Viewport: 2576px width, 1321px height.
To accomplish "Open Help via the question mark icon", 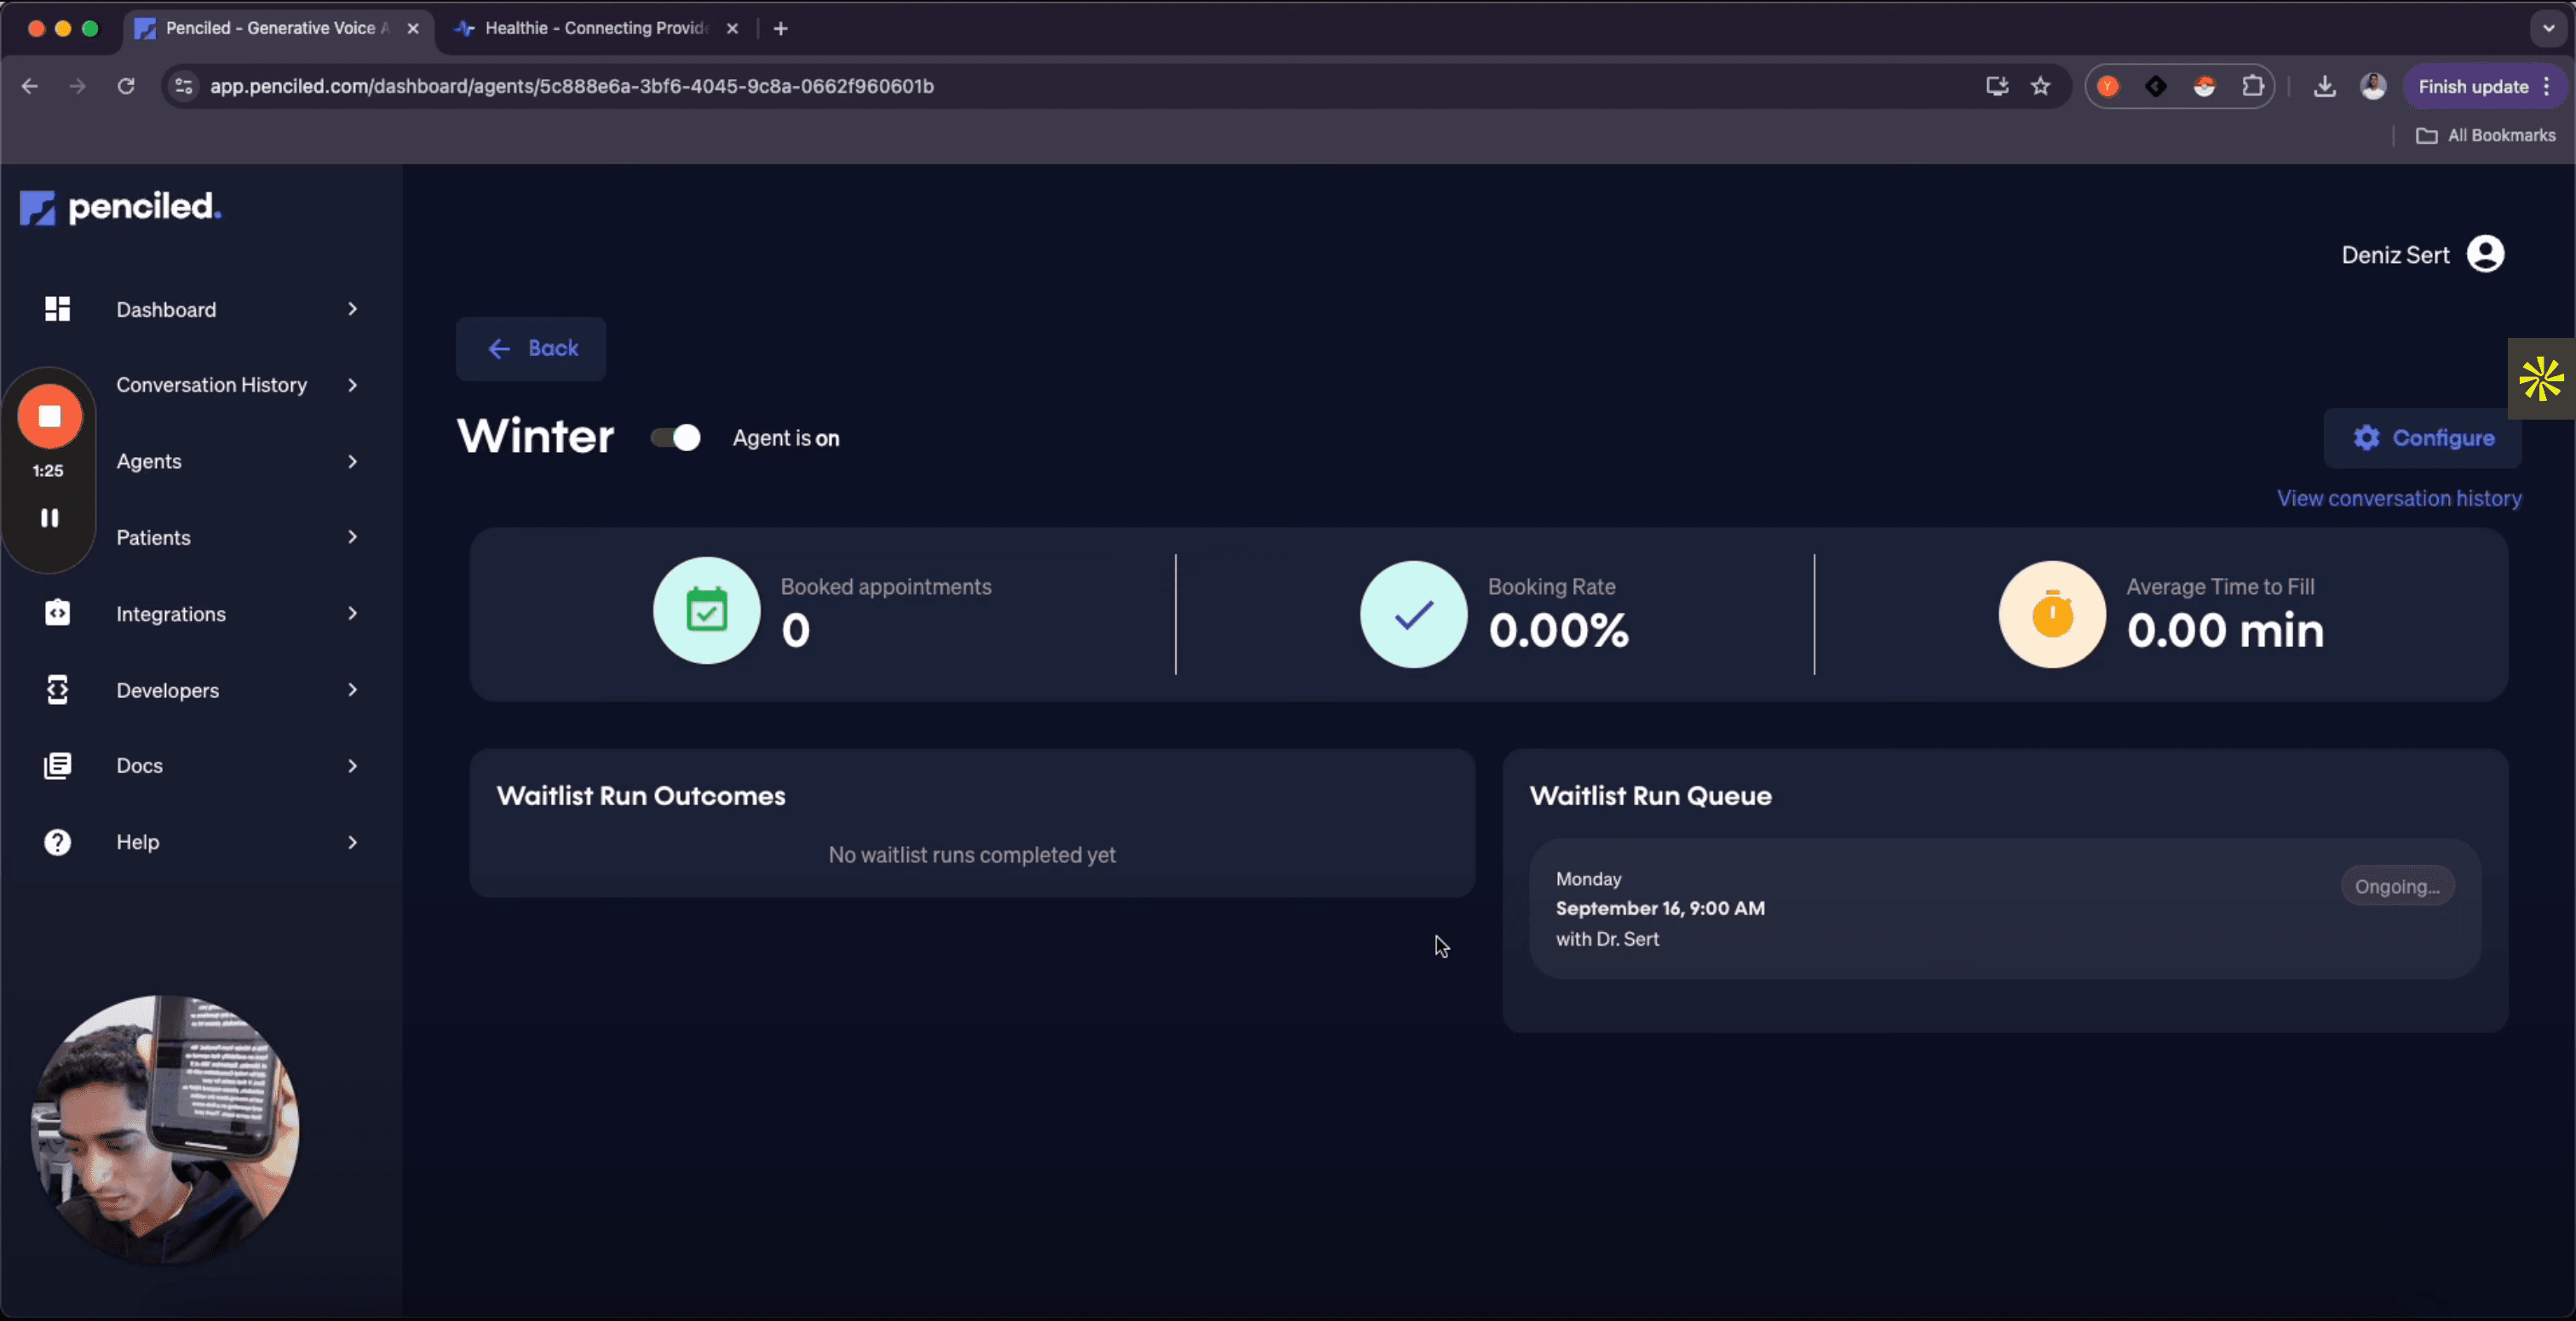I will pos(57,841).
